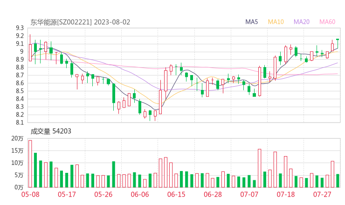Click the 5万 volume axis label
Image resolution: width=345 pixels, height=205 pixels.
click(19, 175)
